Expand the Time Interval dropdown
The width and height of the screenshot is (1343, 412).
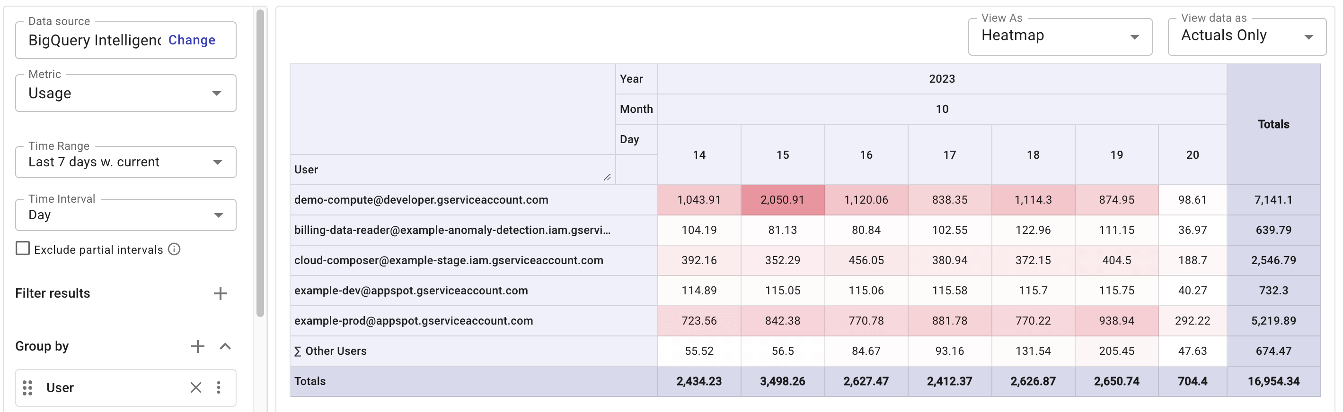126,215
